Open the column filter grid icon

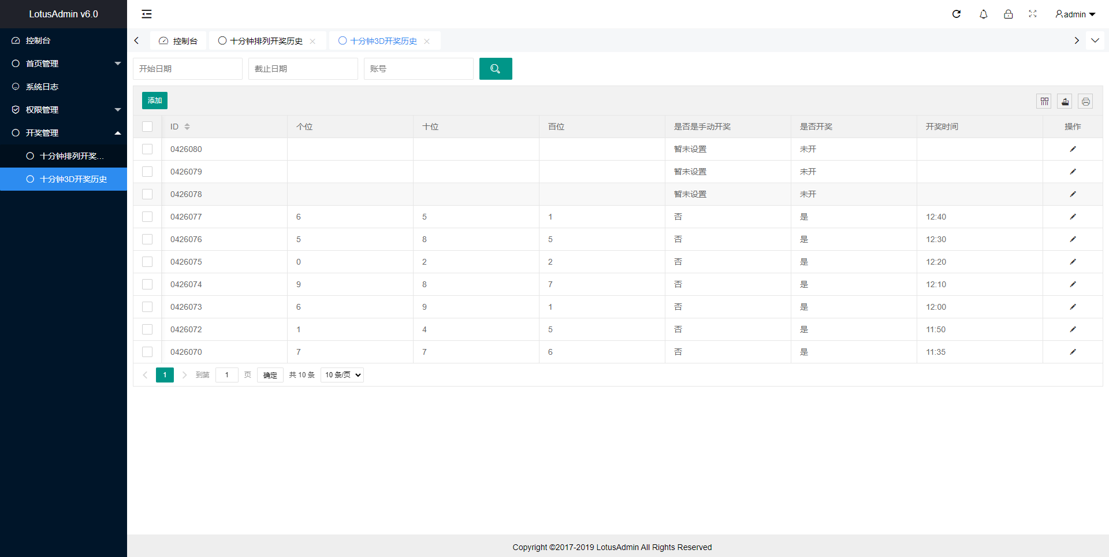click(1044, 101)
